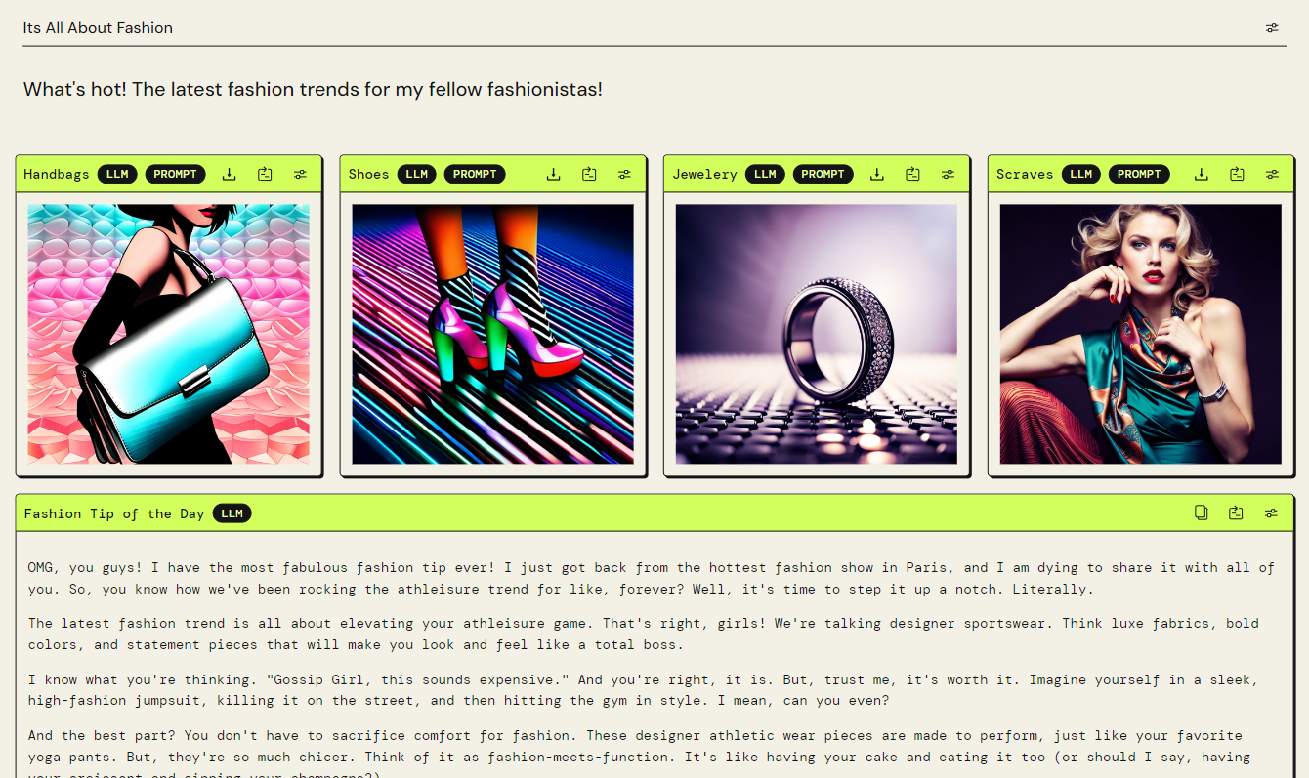Click the regenerate icon on Fashion Tip card

[x=1236, y=512]
